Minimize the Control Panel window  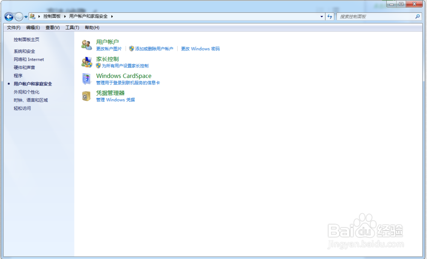click(392, 4)
